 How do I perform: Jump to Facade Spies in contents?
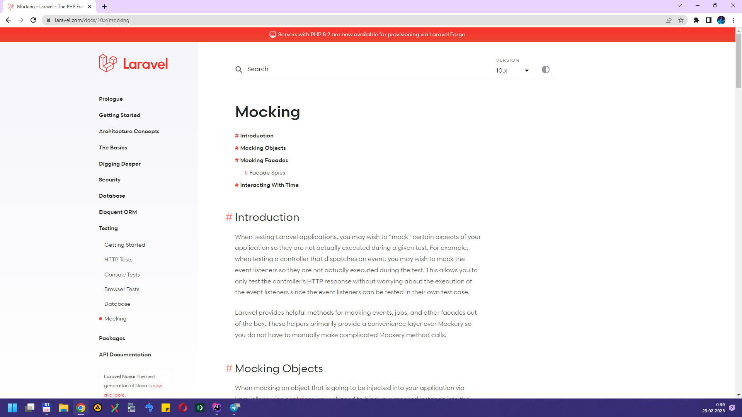point(267,173)
